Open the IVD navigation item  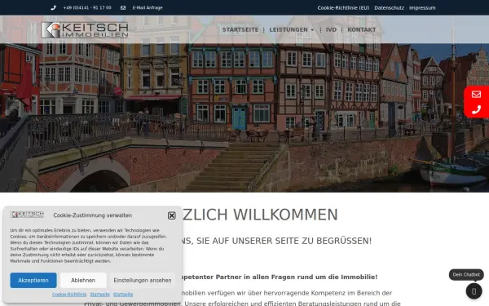point(331,29)
